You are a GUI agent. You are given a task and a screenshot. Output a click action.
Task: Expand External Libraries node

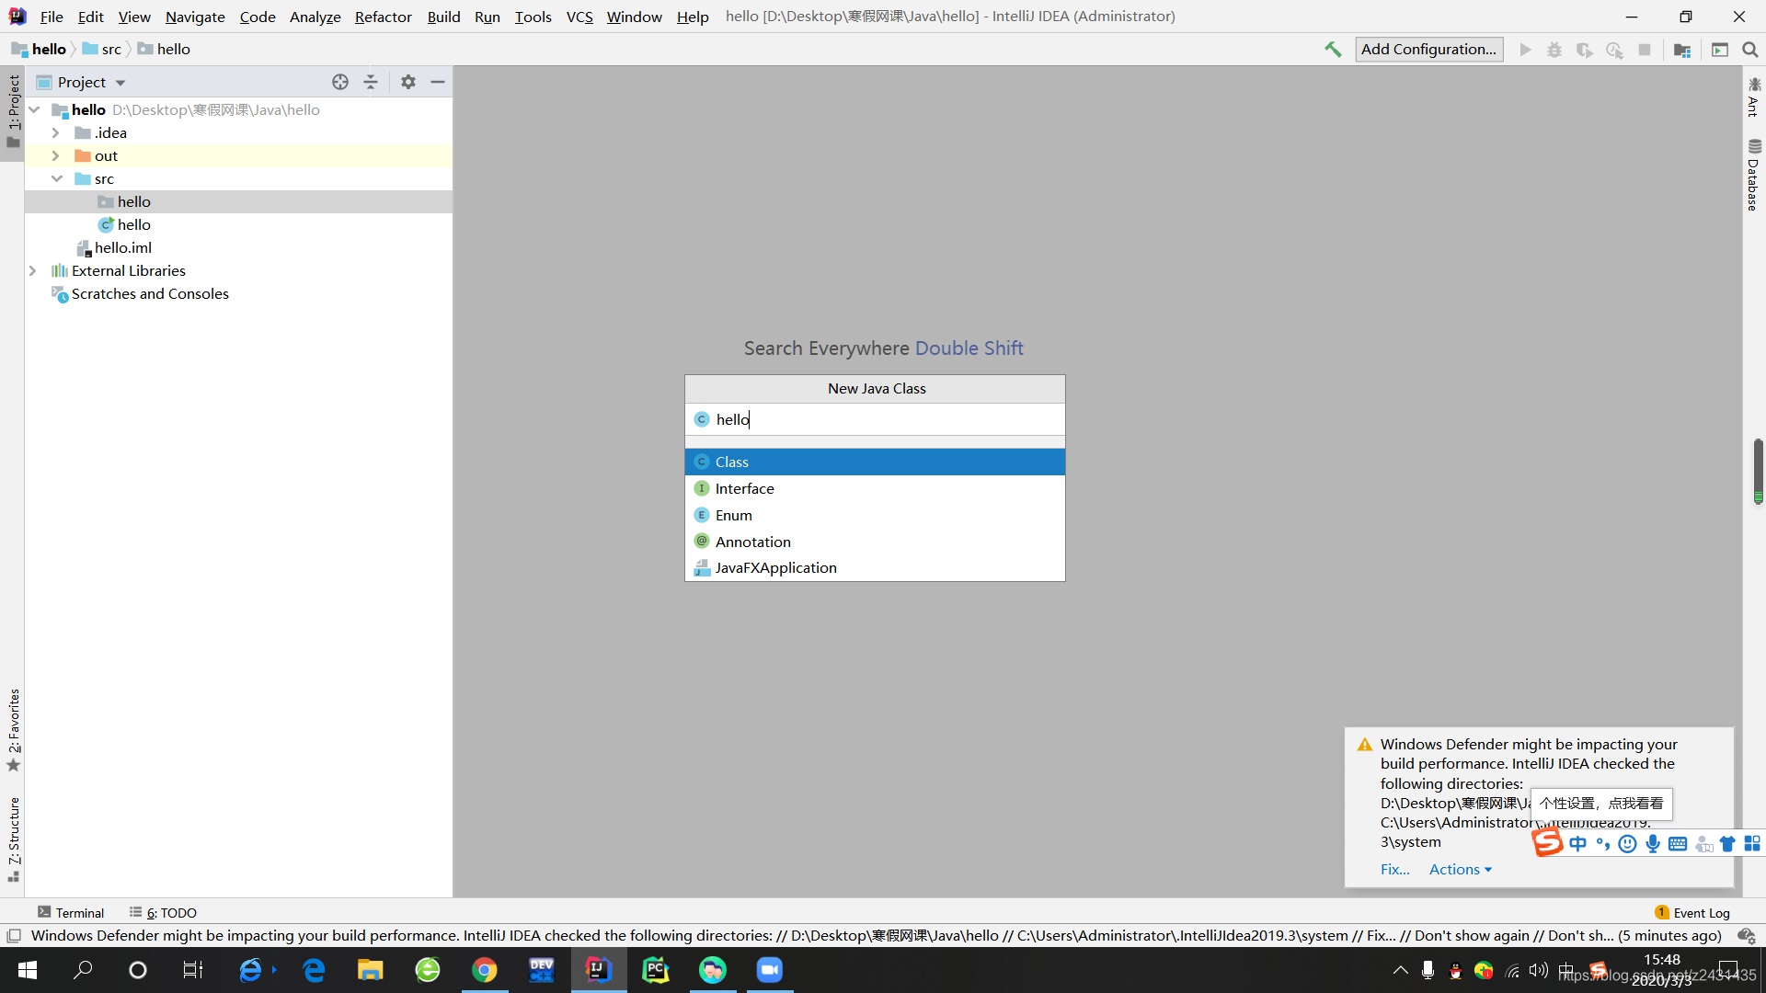pyautogui.click(x=32, y=271)
